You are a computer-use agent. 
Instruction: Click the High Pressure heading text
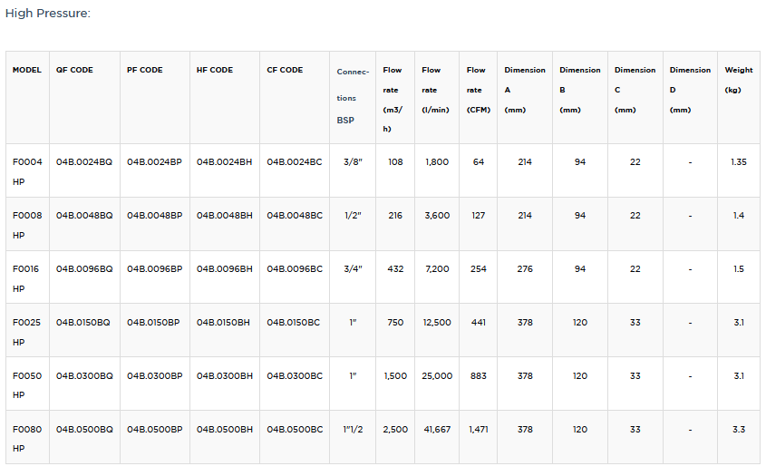click(47, 14)
